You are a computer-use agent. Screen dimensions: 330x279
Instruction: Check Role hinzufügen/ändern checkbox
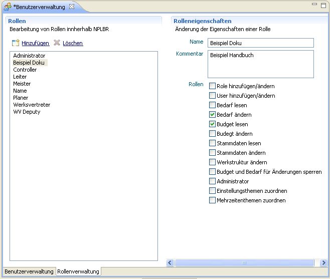click(x=213, y=86)
